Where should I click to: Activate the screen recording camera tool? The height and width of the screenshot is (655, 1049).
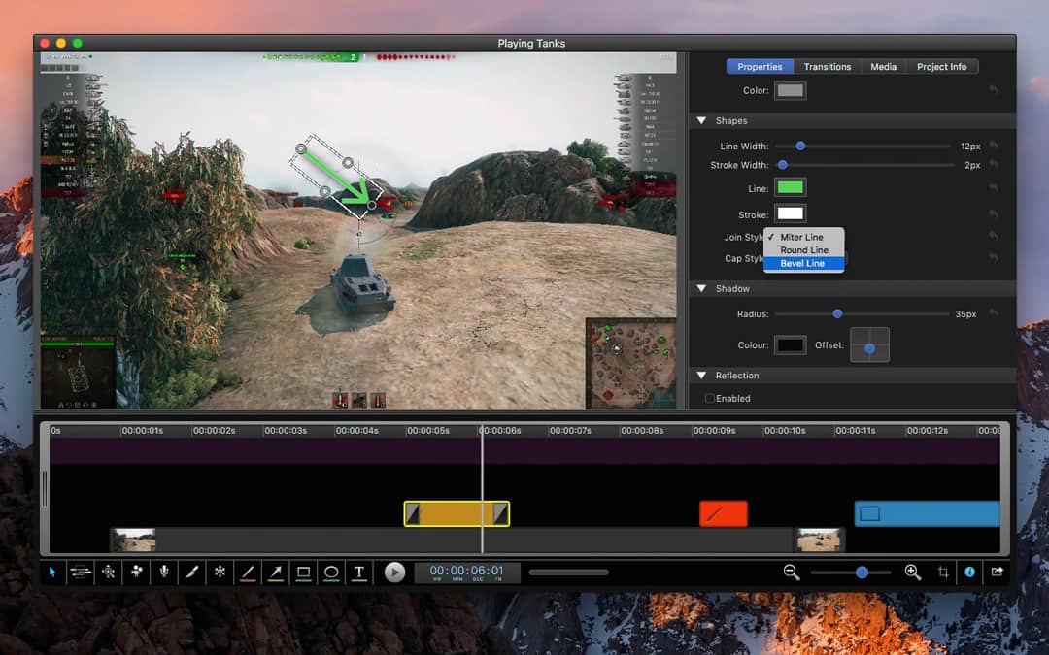coord(136,573)
